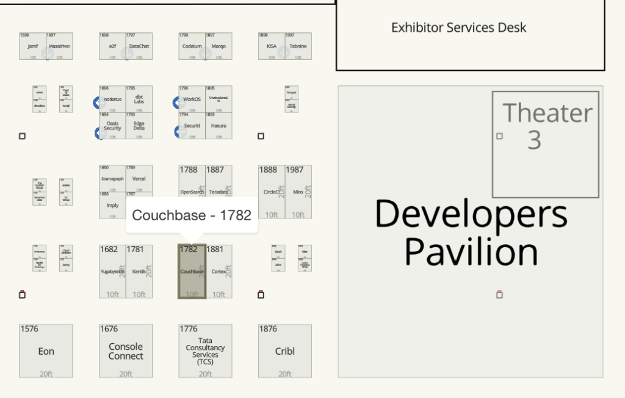Click the incident.io booth 1696
Screen dimensions: 625x398
pyautogui.click(x=112, y=99)
